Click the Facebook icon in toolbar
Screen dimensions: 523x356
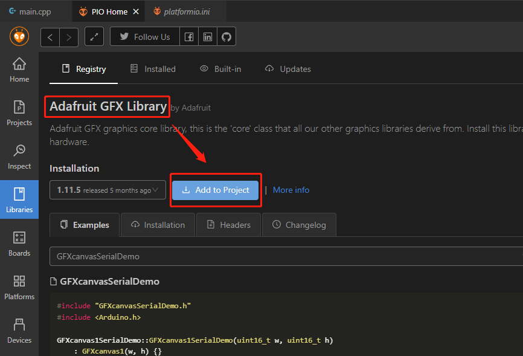click(x=189, y=37)
